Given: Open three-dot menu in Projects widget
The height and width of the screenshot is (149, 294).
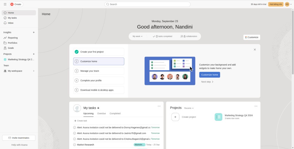Looking at the screenshot, I should [x=256, y=106].
